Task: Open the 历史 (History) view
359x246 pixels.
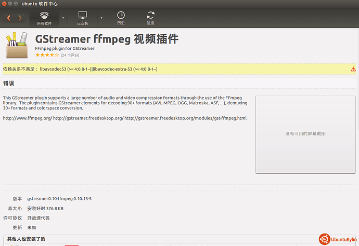Action: pyautogui.click(x=121, y=19)
